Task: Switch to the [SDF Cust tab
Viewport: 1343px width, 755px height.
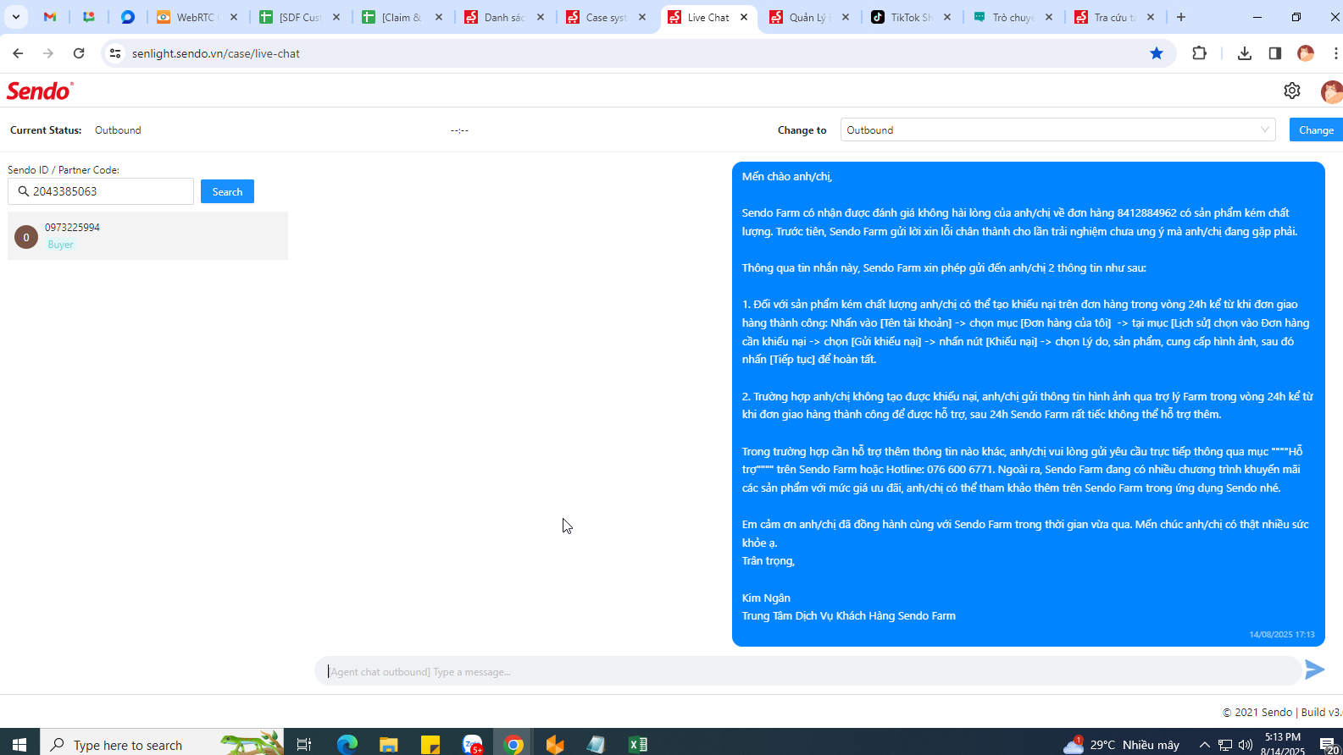Action: (x=300, y=17)
